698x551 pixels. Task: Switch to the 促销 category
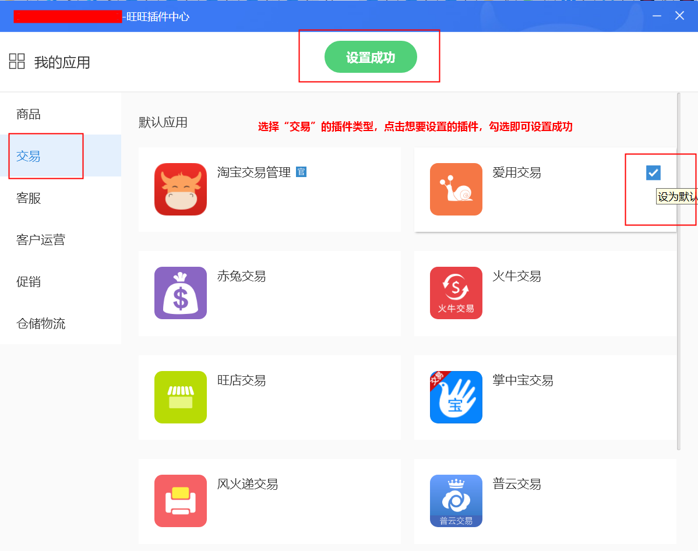[29, 282]
